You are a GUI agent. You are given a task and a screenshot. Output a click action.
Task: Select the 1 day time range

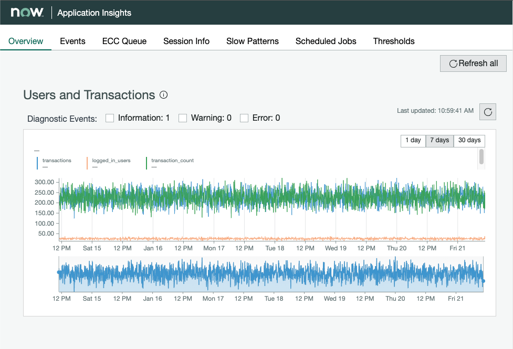[x=413, y=141]
